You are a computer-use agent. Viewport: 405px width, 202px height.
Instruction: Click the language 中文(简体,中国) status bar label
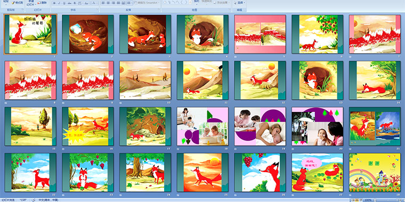(48, 200)
